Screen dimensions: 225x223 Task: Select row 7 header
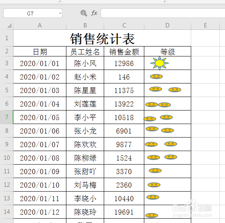tap(7, 117)
